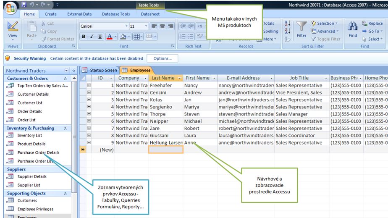Screen dimensions: 388x218
Task: Open Select dropdown in Find group
Action: 372,39
